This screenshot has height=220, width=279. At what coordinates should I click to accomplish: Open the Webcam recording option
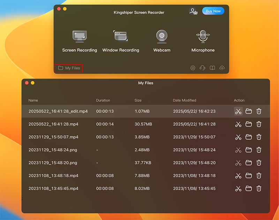(x=162, y=41)
